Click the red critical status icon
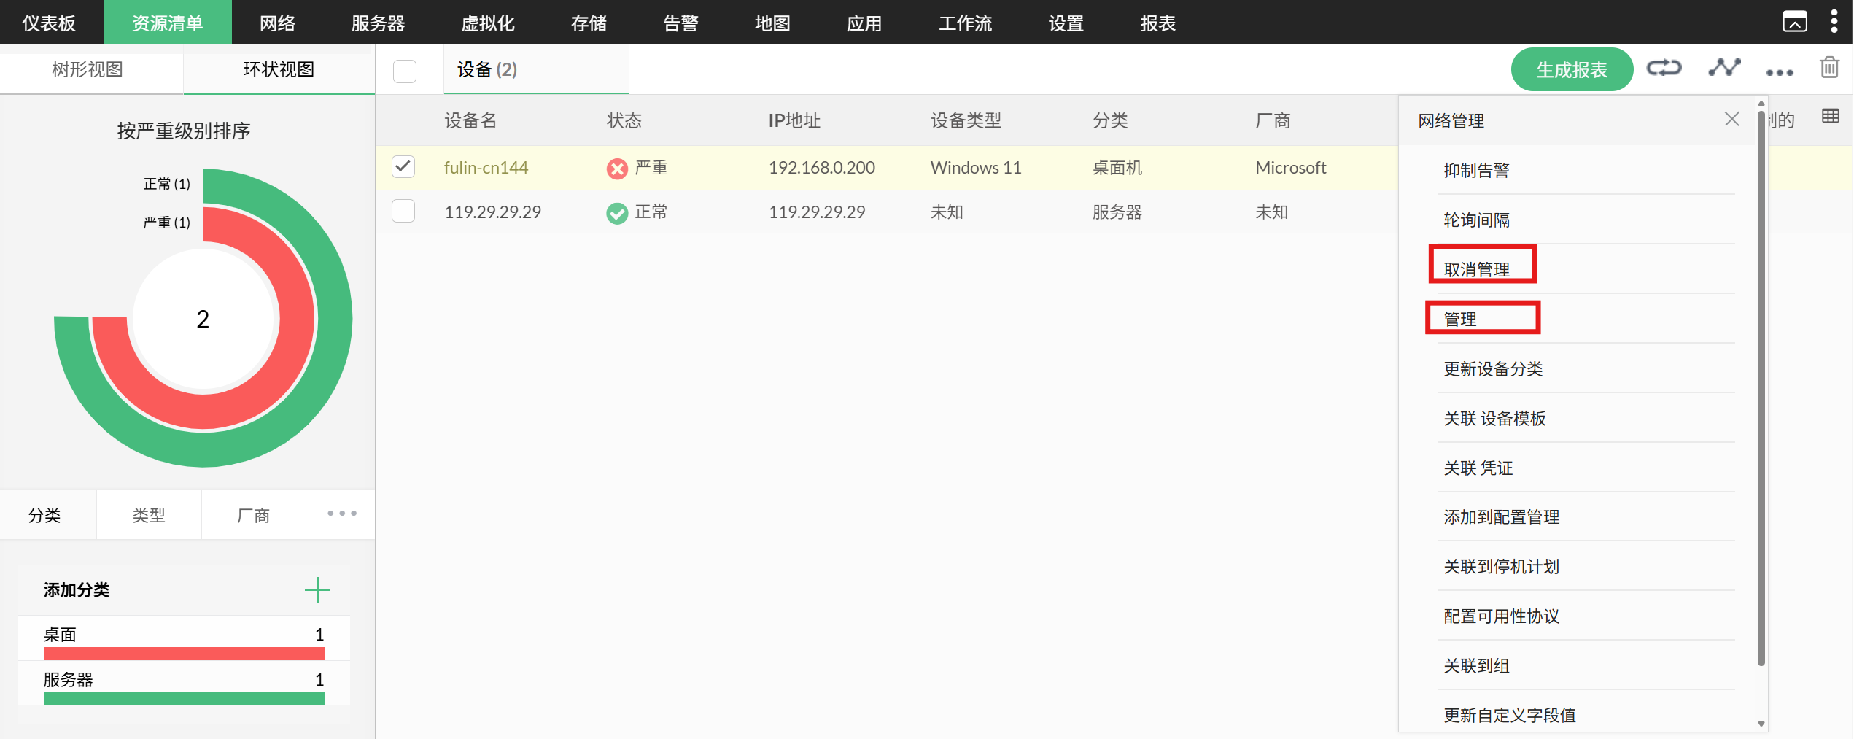The height and width of the screenshot is (739, 1854). pos(617,169)
